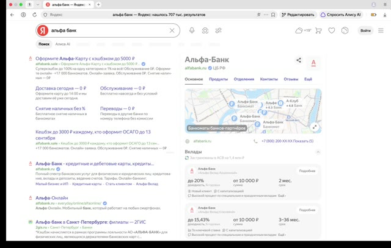Click Банкоматы банков-партнёров label on map
Viewport: 391px width, 248px height.
217,128
